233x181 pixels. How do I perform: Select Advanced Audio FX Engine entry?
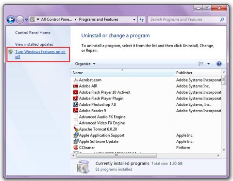click(x=102, y=117)
